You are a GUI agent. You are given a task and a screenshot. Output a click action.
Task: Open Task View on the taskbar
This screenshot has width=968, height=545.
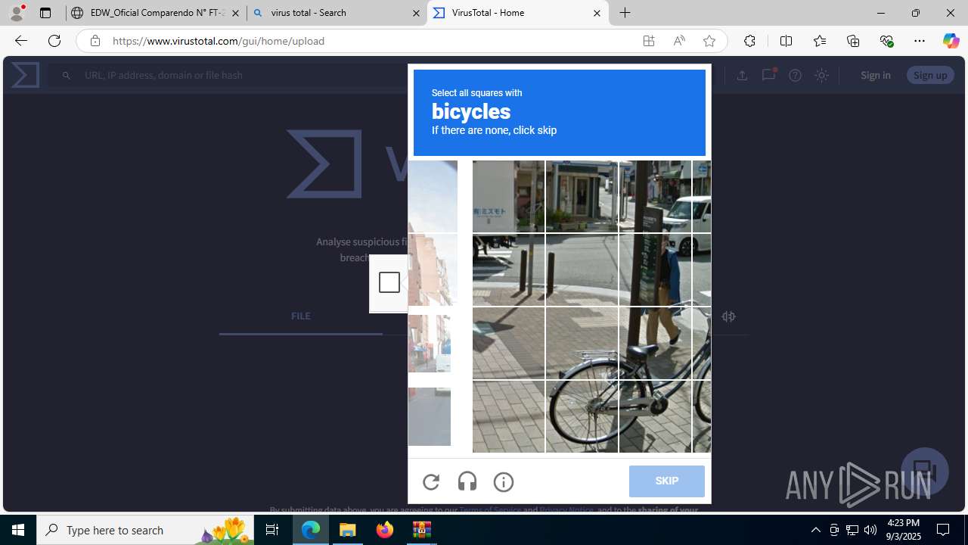272,530
